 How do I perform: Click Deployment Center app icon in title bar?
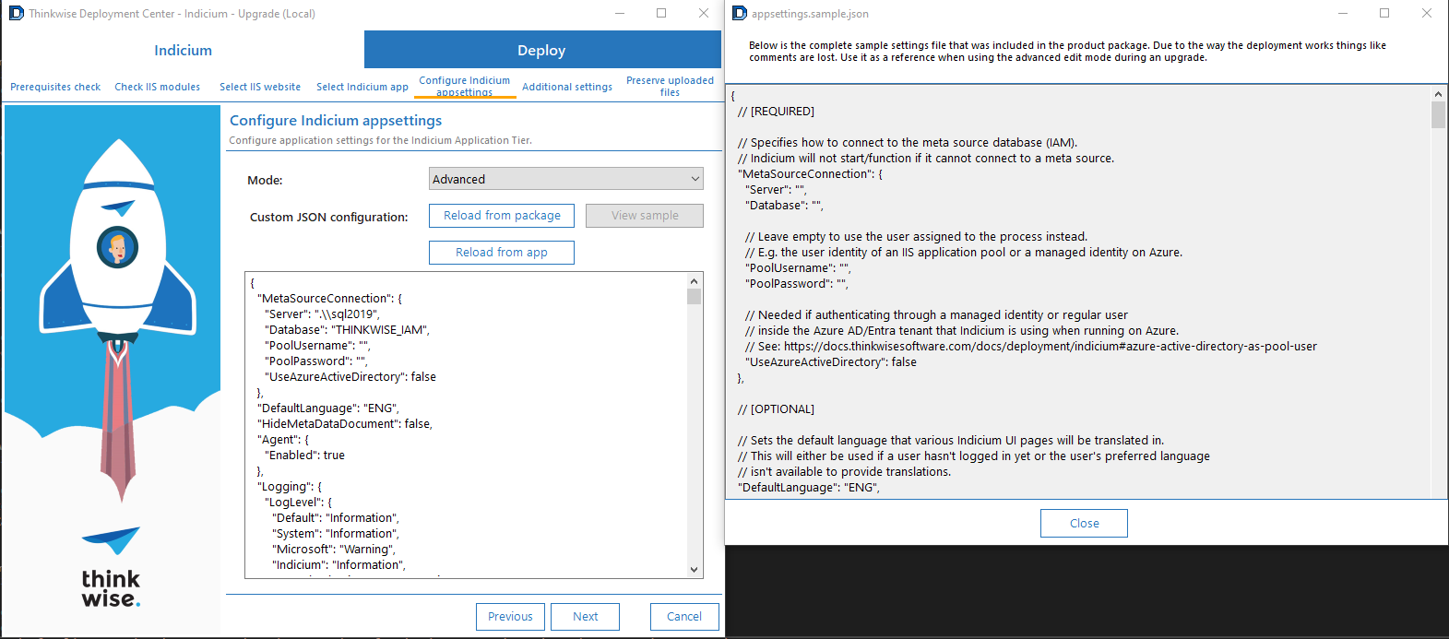(x=16, y=13)
